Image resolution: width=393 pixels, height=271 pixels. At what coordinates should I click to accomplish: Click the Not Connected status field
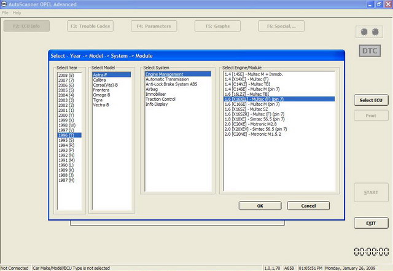pos(15,268)
